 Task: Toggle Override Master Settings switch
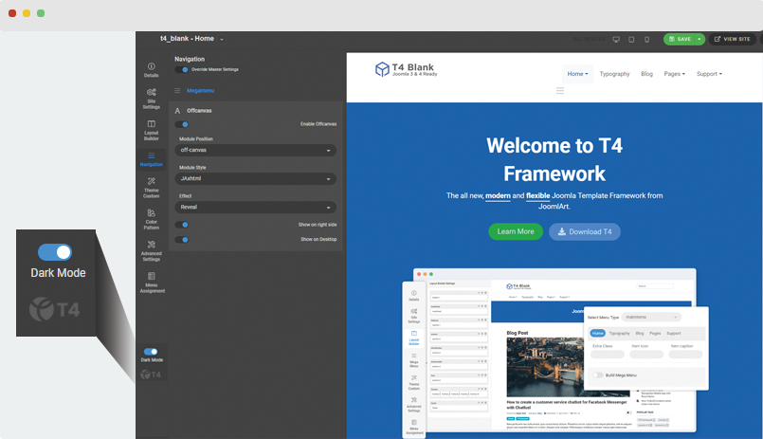(x=181, y=69)
